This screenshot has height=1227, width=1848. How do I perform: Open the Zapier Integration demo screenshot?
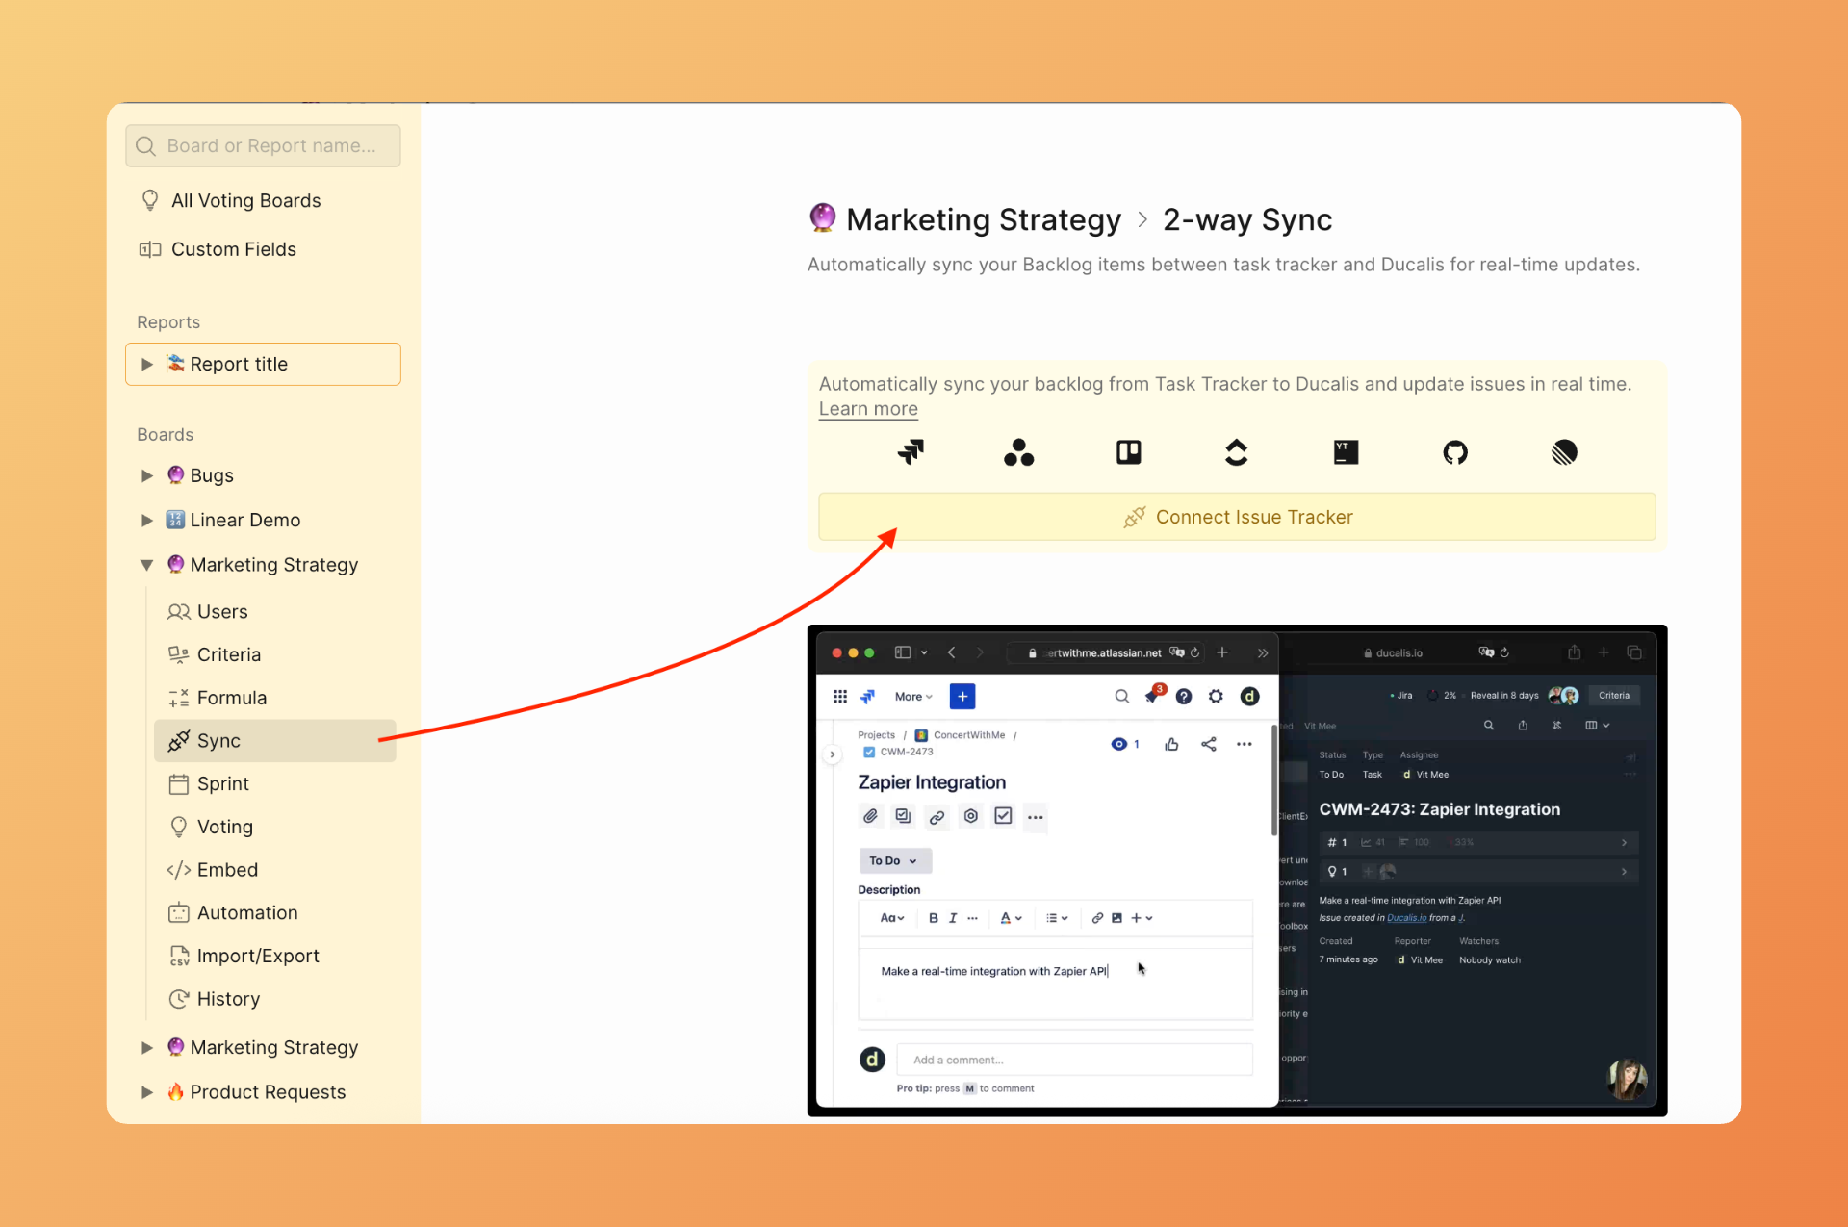pyautogui.click(x=1236, y=870)
